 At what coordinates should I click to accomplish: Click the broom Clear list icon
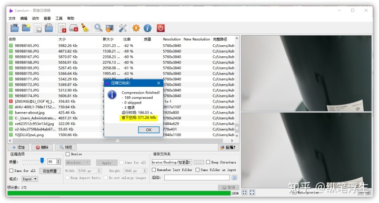point(85,28)
